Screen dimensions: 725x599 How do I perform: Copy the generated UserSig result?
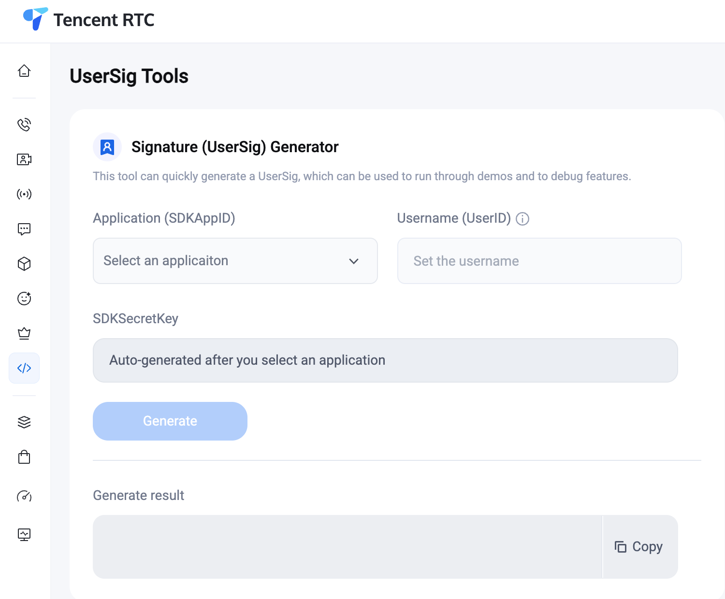[x=639, y=547]
